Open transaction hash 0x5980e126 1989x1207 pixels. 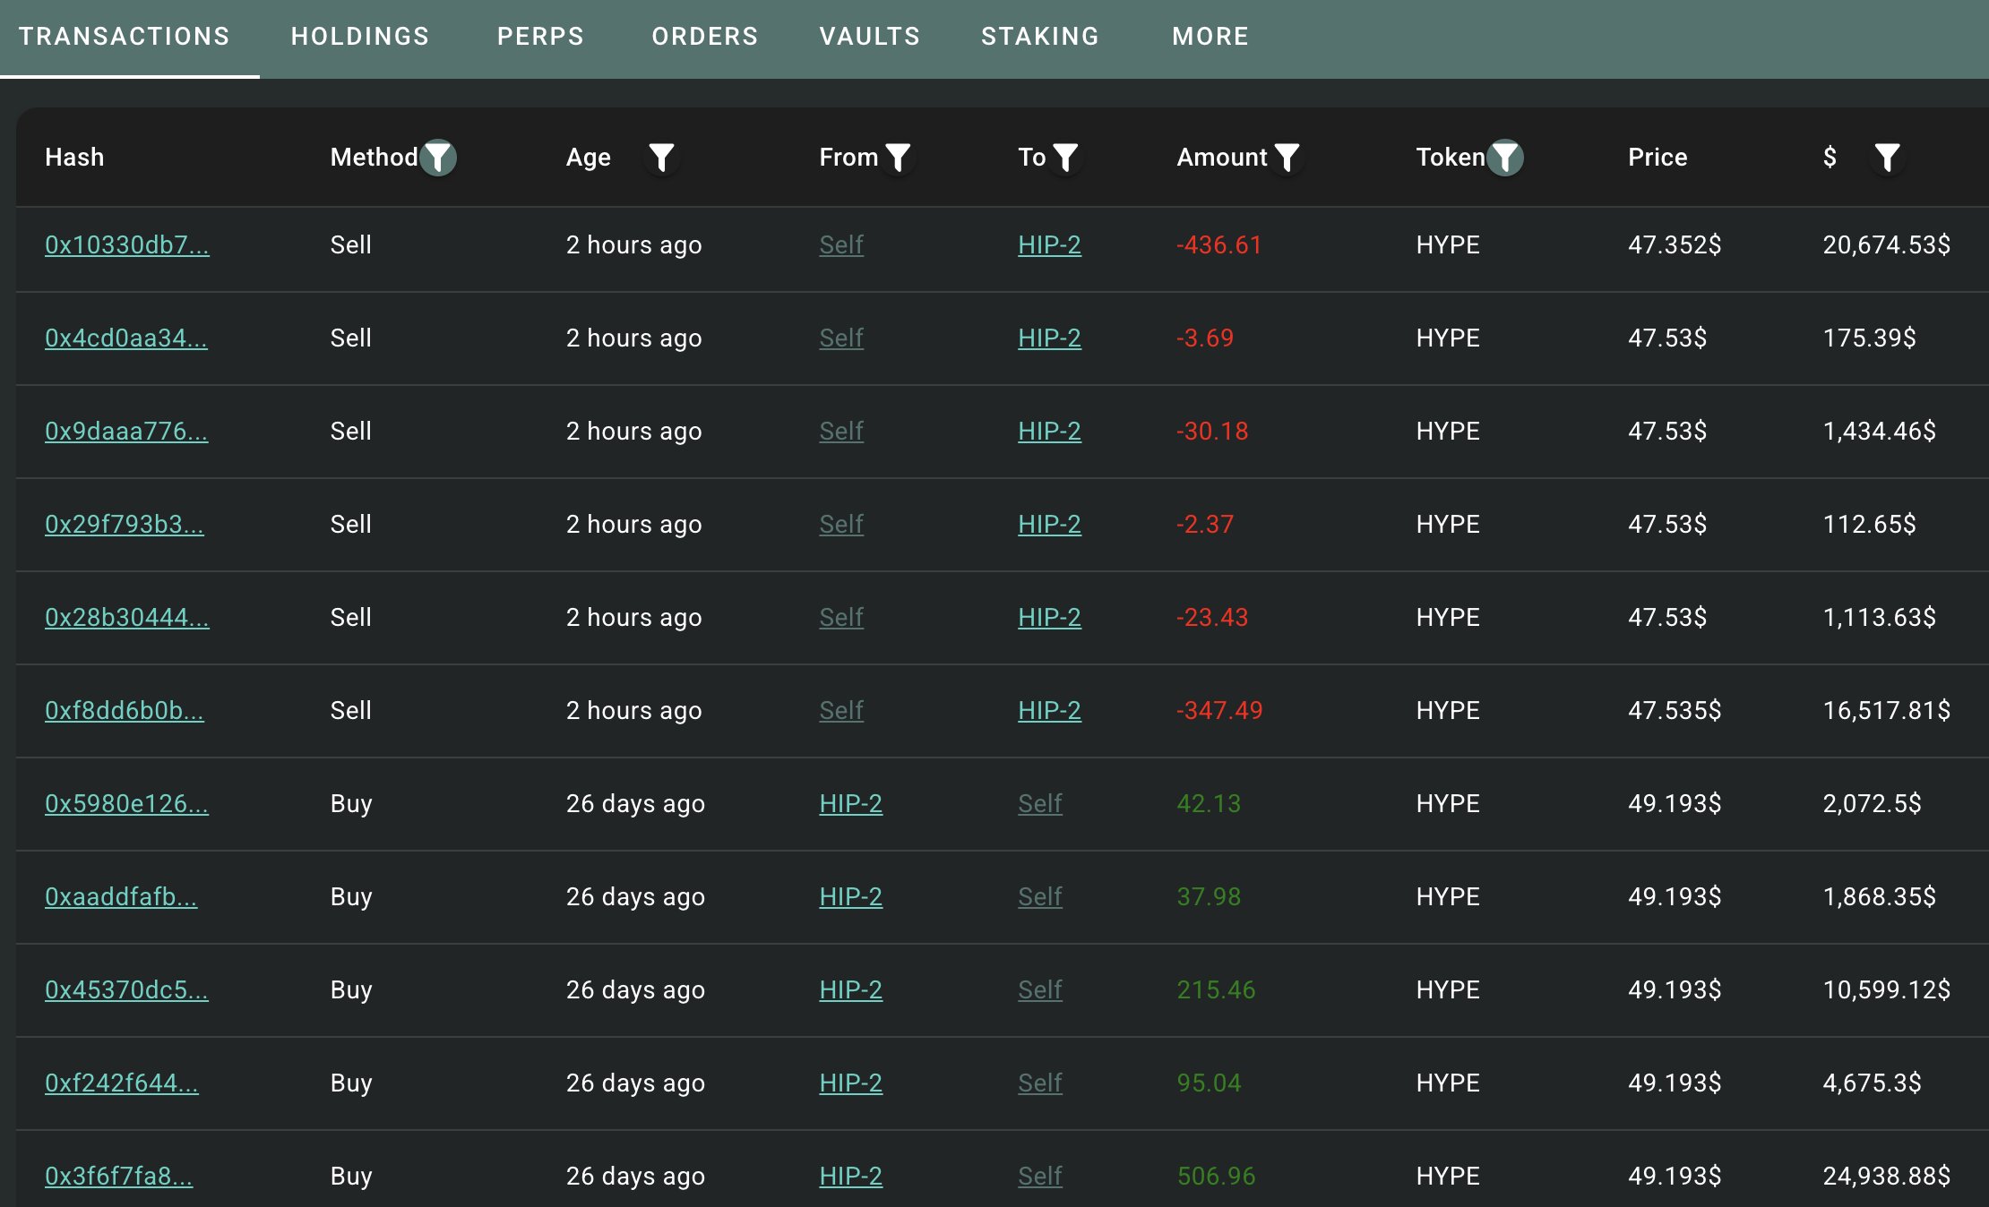[127, 804]
